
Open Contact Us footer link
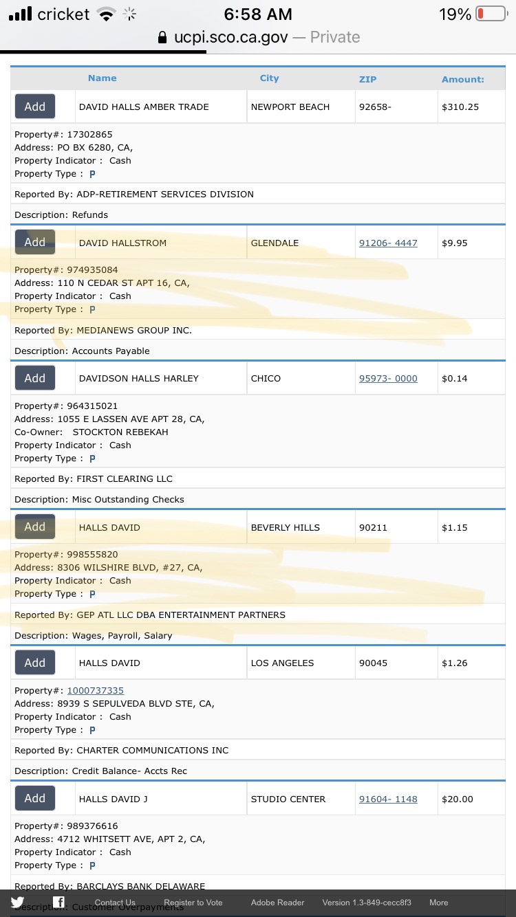(115, 903)
